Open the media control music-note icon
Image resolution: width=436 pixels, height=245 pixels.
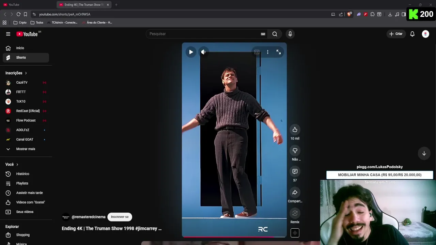tap(397, 14)
